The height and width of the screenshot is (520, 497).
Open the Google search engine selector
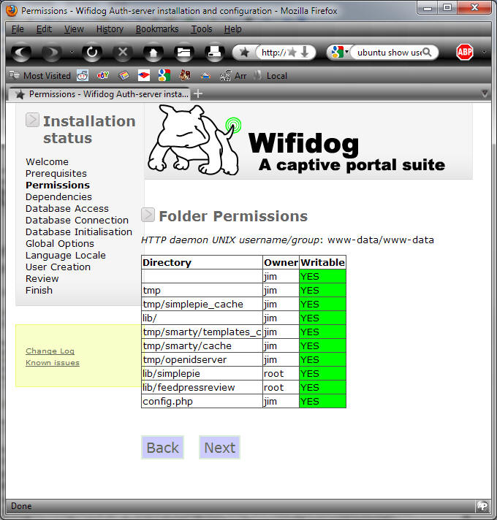coord(338,53)
